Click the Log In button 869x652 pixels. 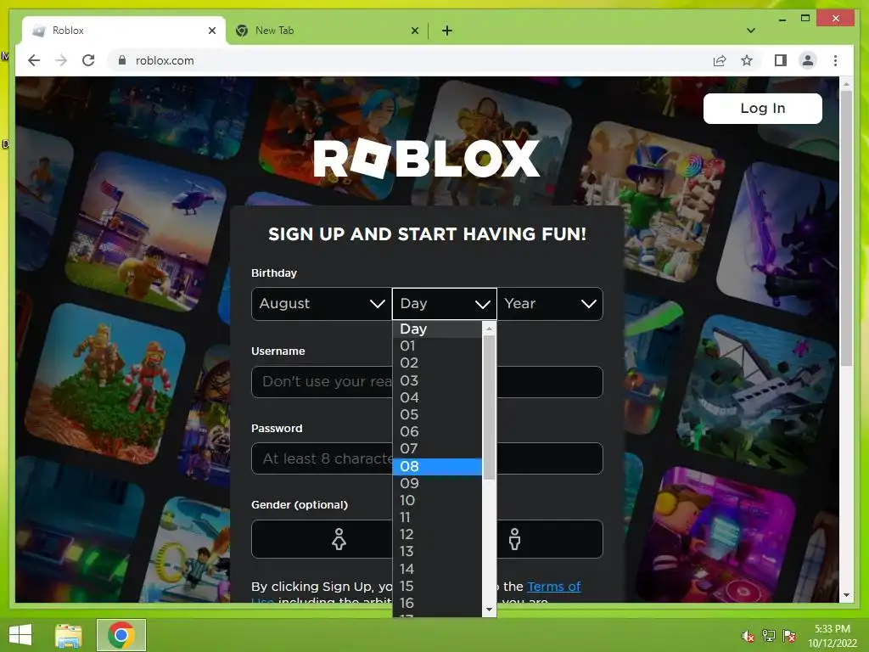762,108
